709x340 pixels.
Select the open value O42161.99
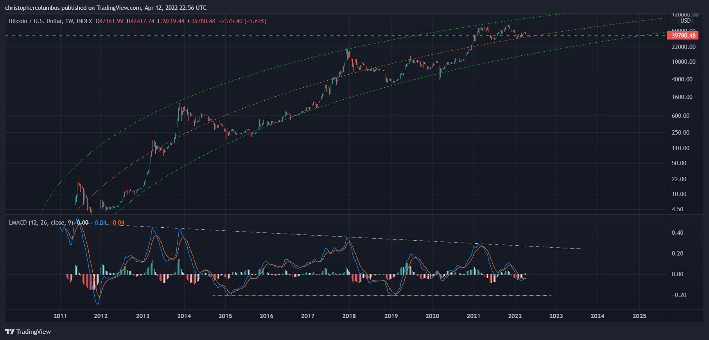[x=109, y=21]
